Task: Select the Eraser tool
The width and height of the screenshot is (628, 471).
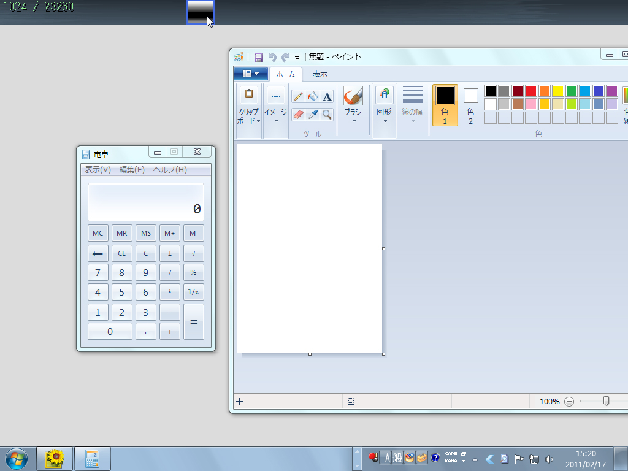Action: click(299, 114)
